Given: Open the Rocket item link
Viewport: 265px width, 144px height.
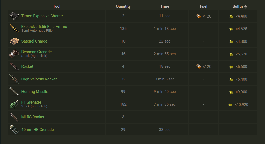Looking at the screenshot, I should [x=27, y=66].
